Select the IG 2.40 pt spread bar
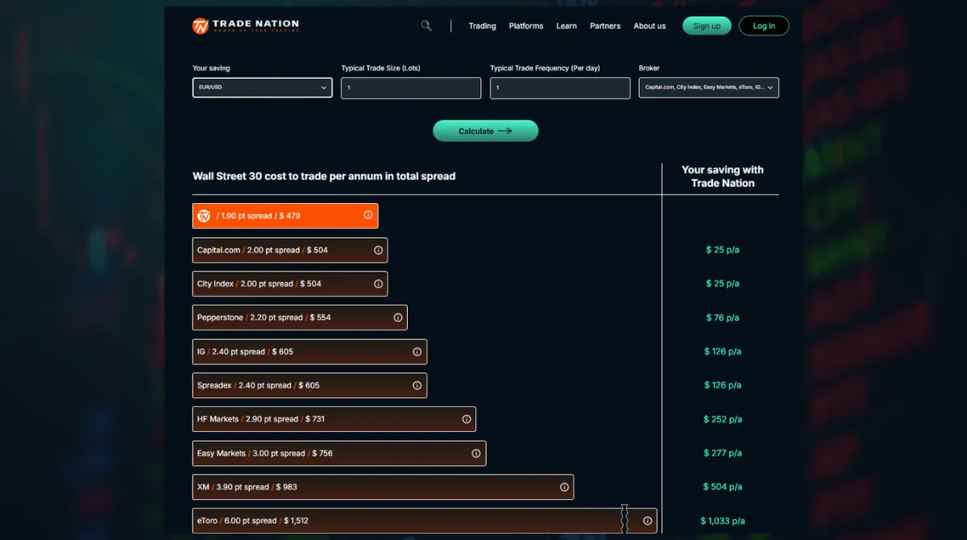Screen dimensions: 967x540 [x=309, y=351]
